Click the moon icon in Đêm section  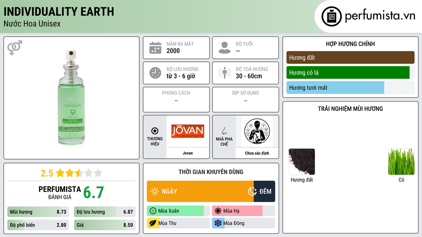click(x=252, y=191)
